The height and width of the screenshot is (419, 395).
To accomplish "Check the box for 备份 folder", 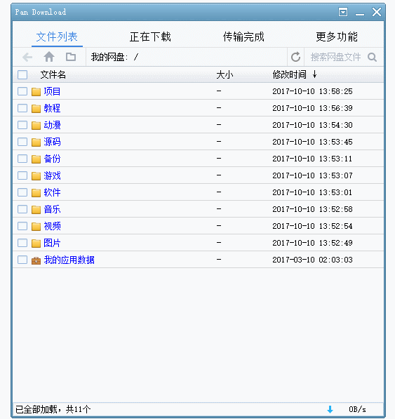I will point(22,159).
